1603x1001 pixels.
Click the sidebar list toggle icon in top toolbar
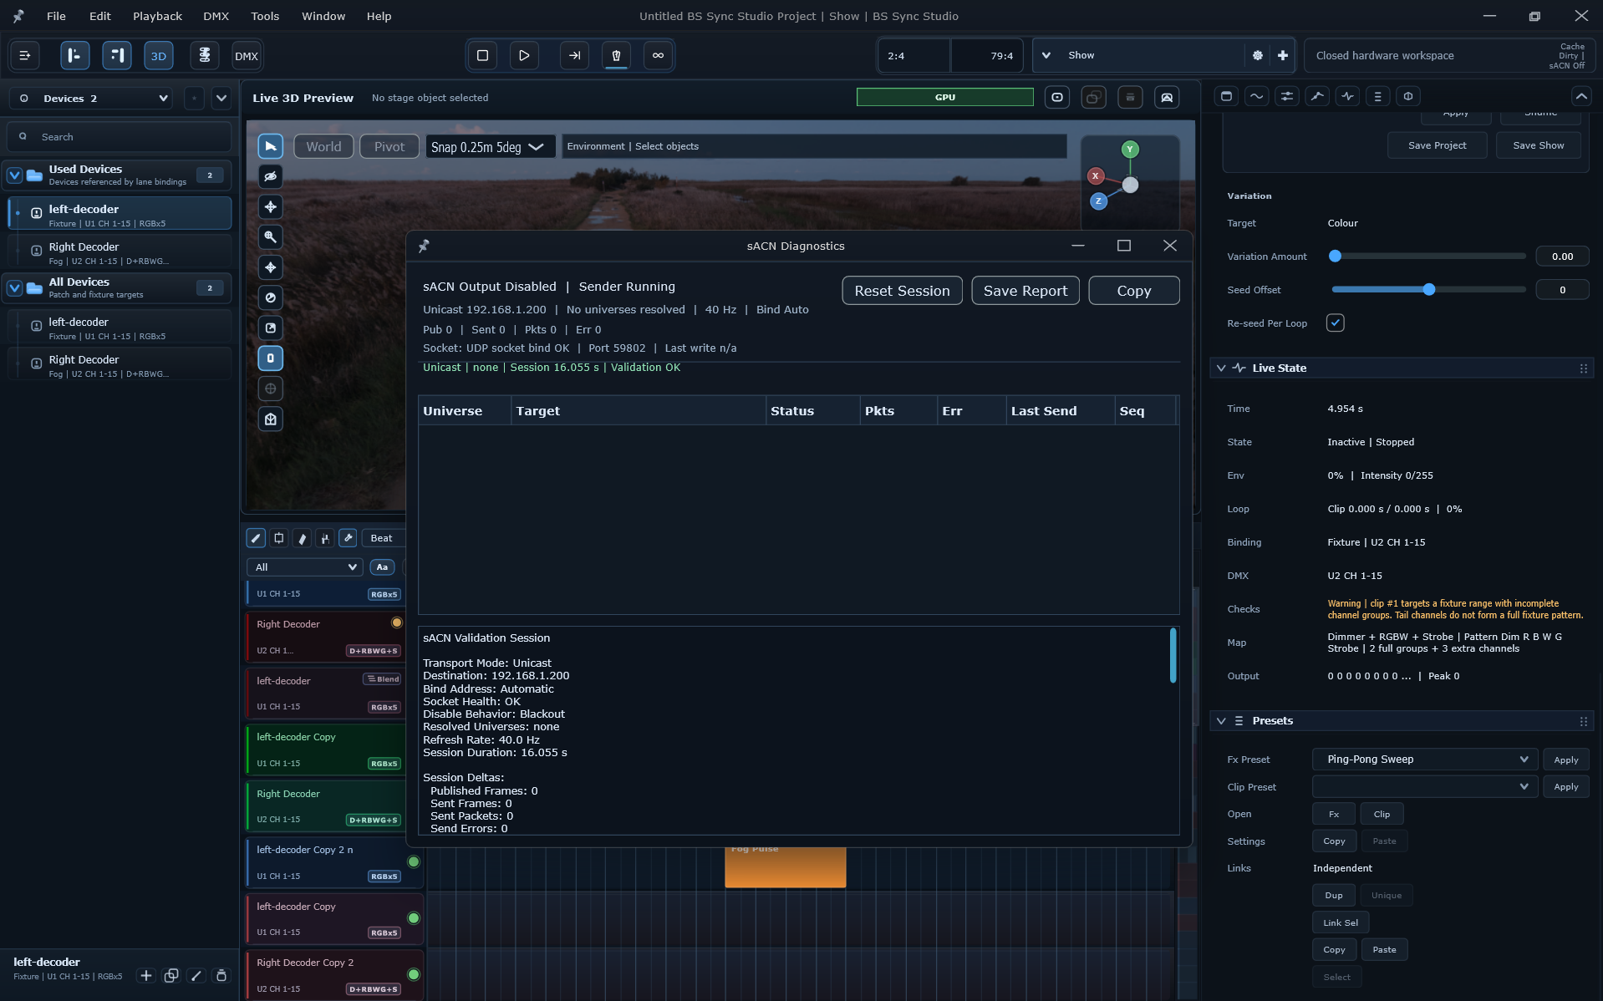point(25,56)
